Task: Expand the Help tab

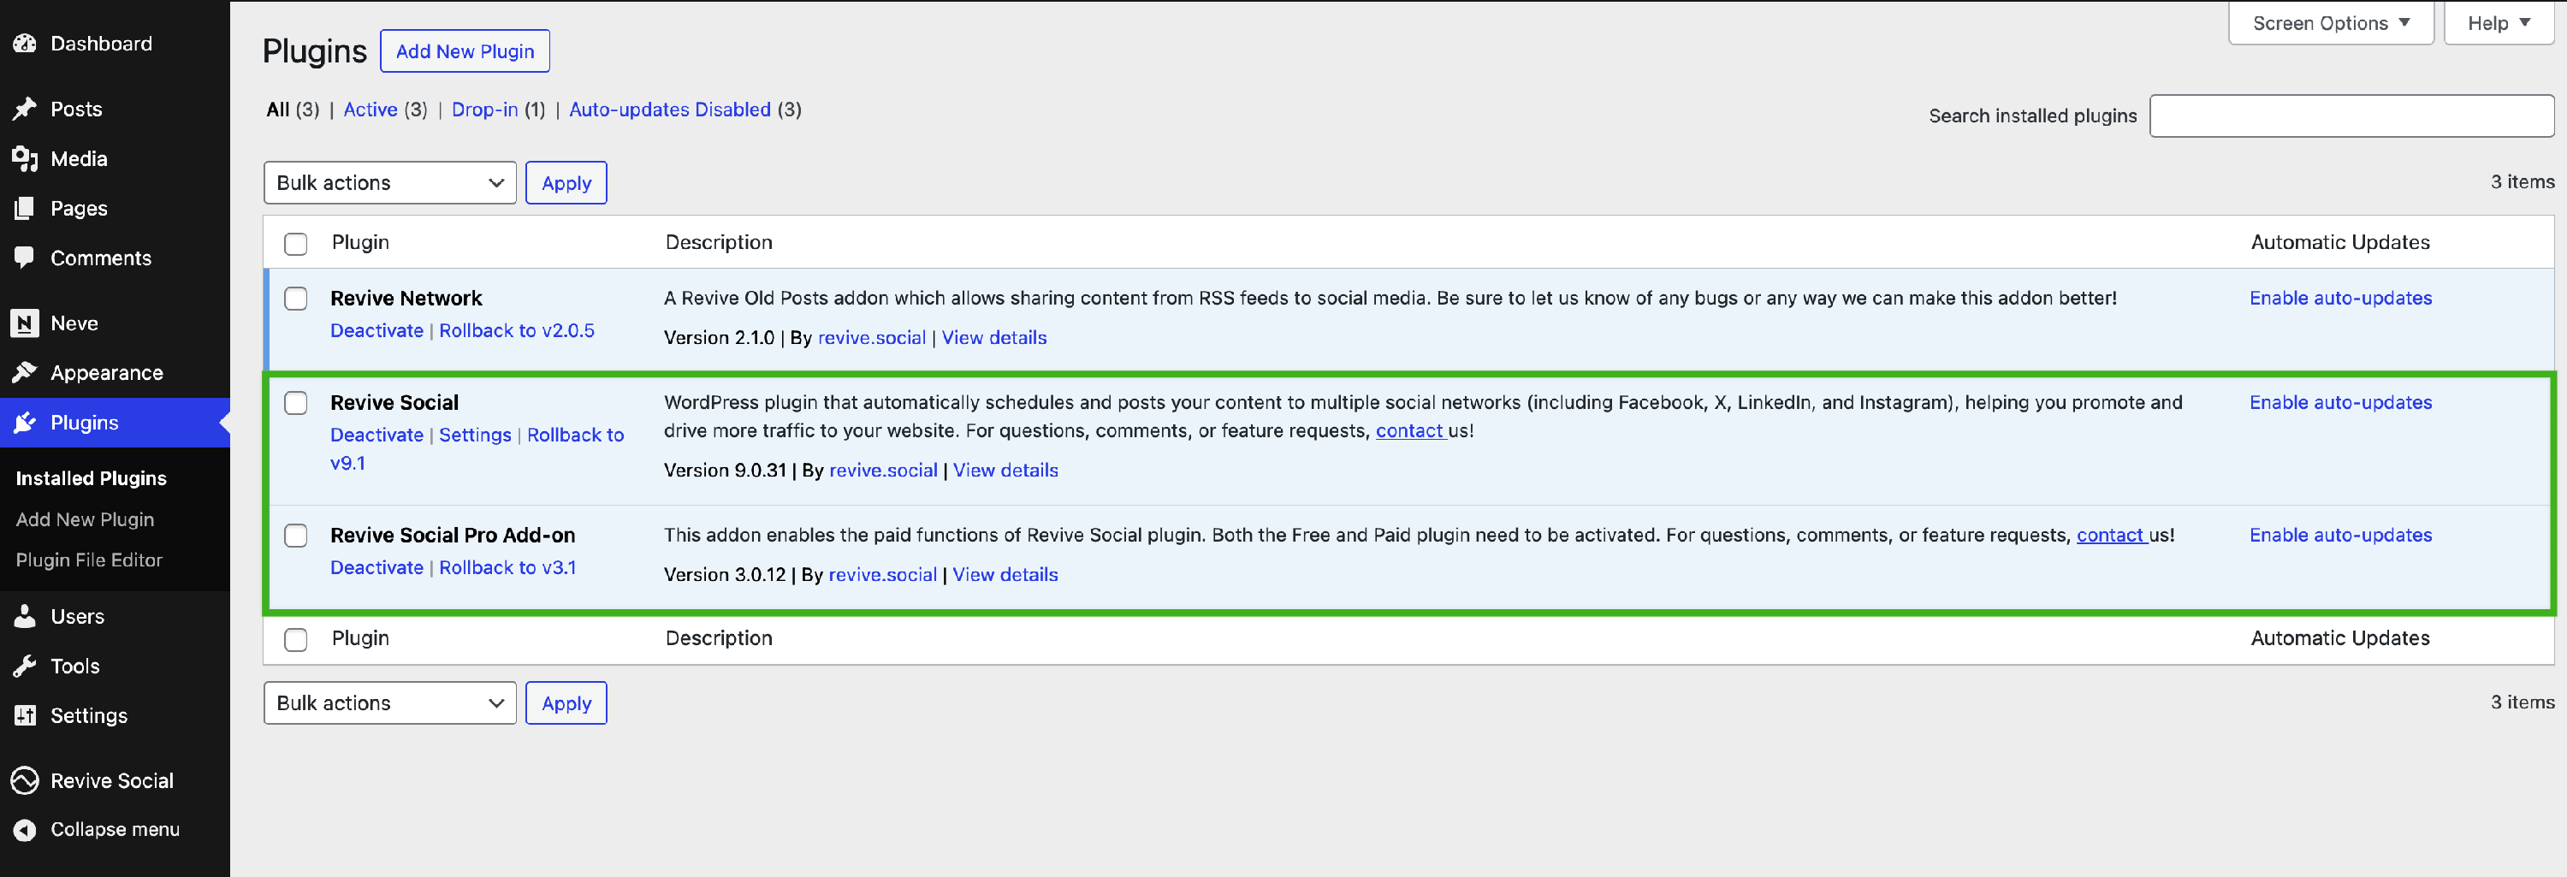Action: point(2497,23)
